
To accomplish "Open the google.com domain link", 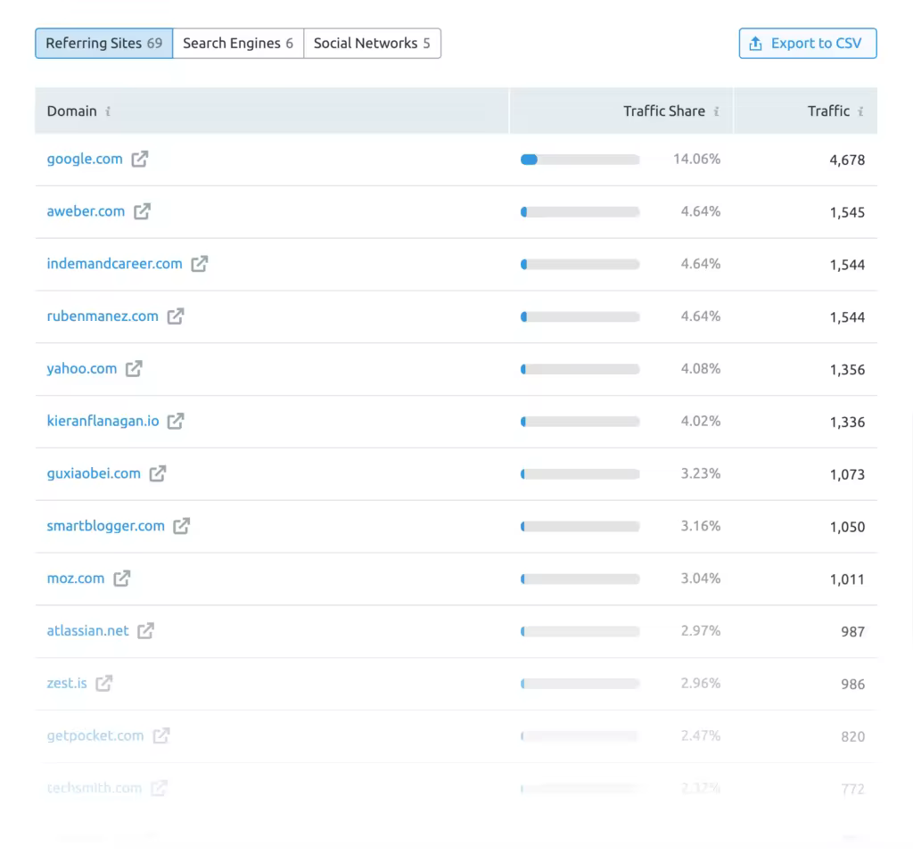I will click(x=85, y=159).
